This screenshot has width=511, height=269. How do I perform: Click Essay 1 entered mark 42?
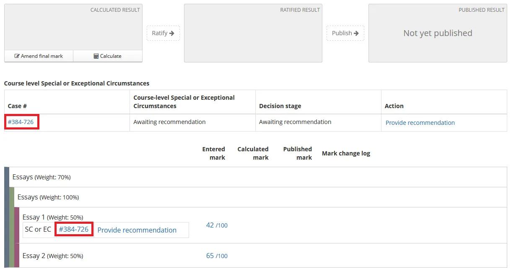217,225
